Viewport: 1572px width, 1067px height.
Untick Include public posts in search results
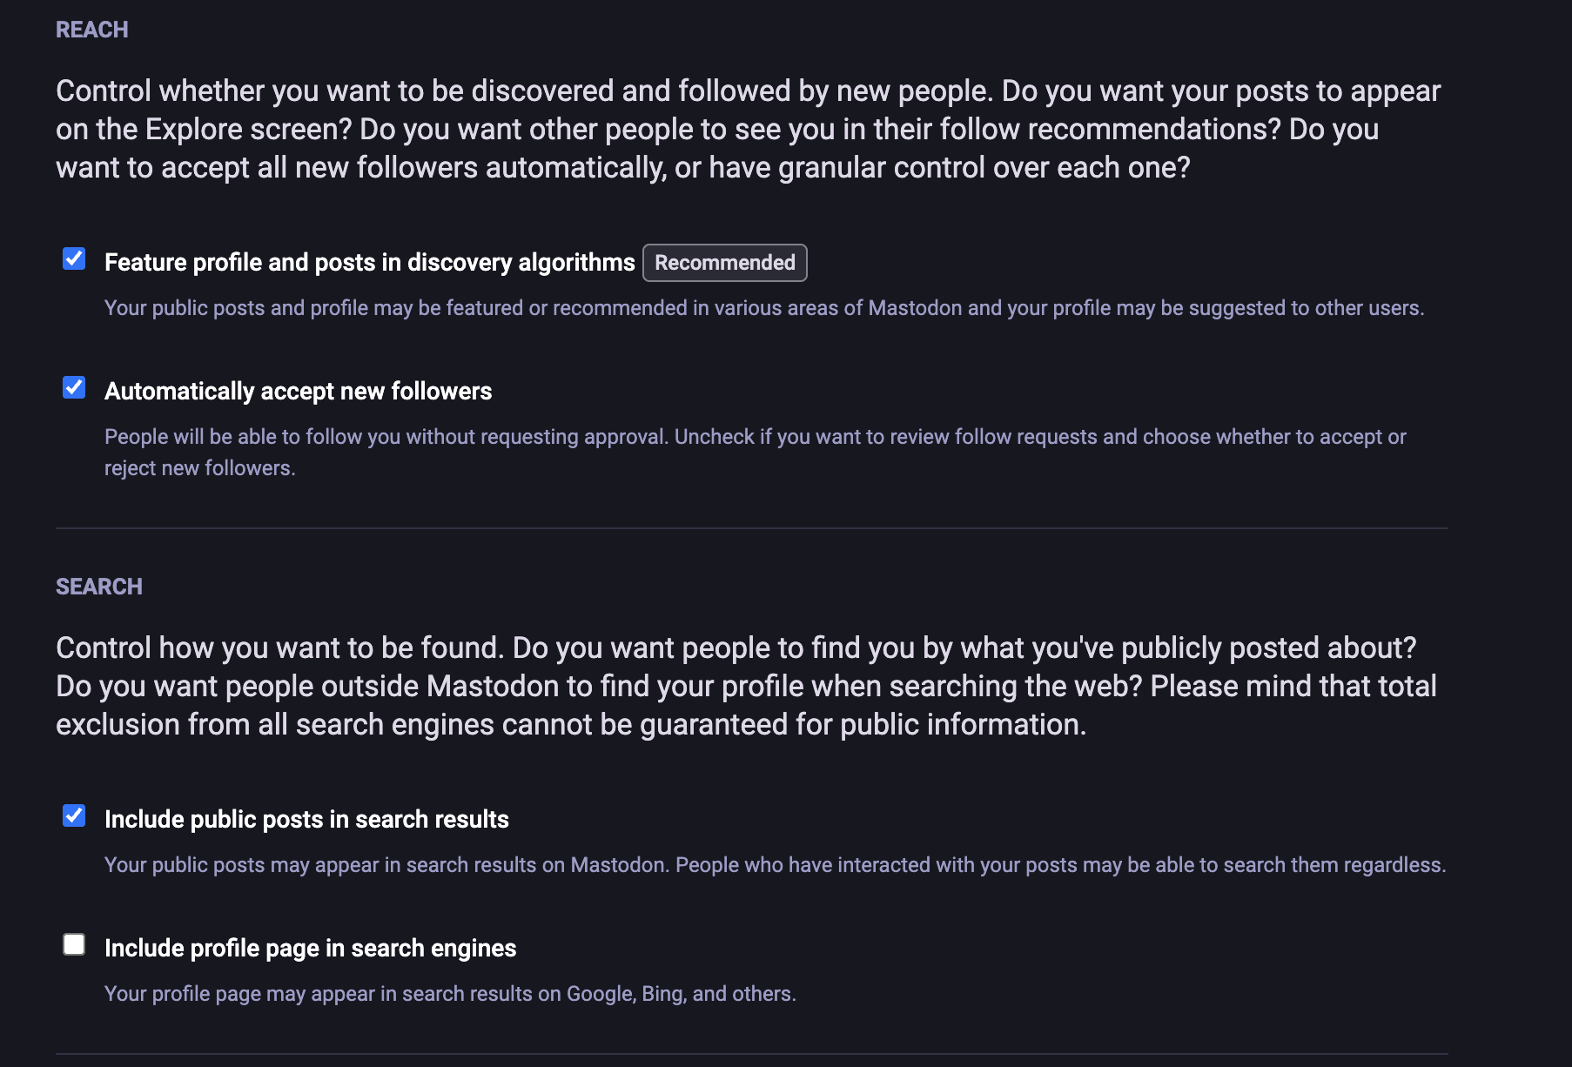pyautogui.click(x=74, y=816)
